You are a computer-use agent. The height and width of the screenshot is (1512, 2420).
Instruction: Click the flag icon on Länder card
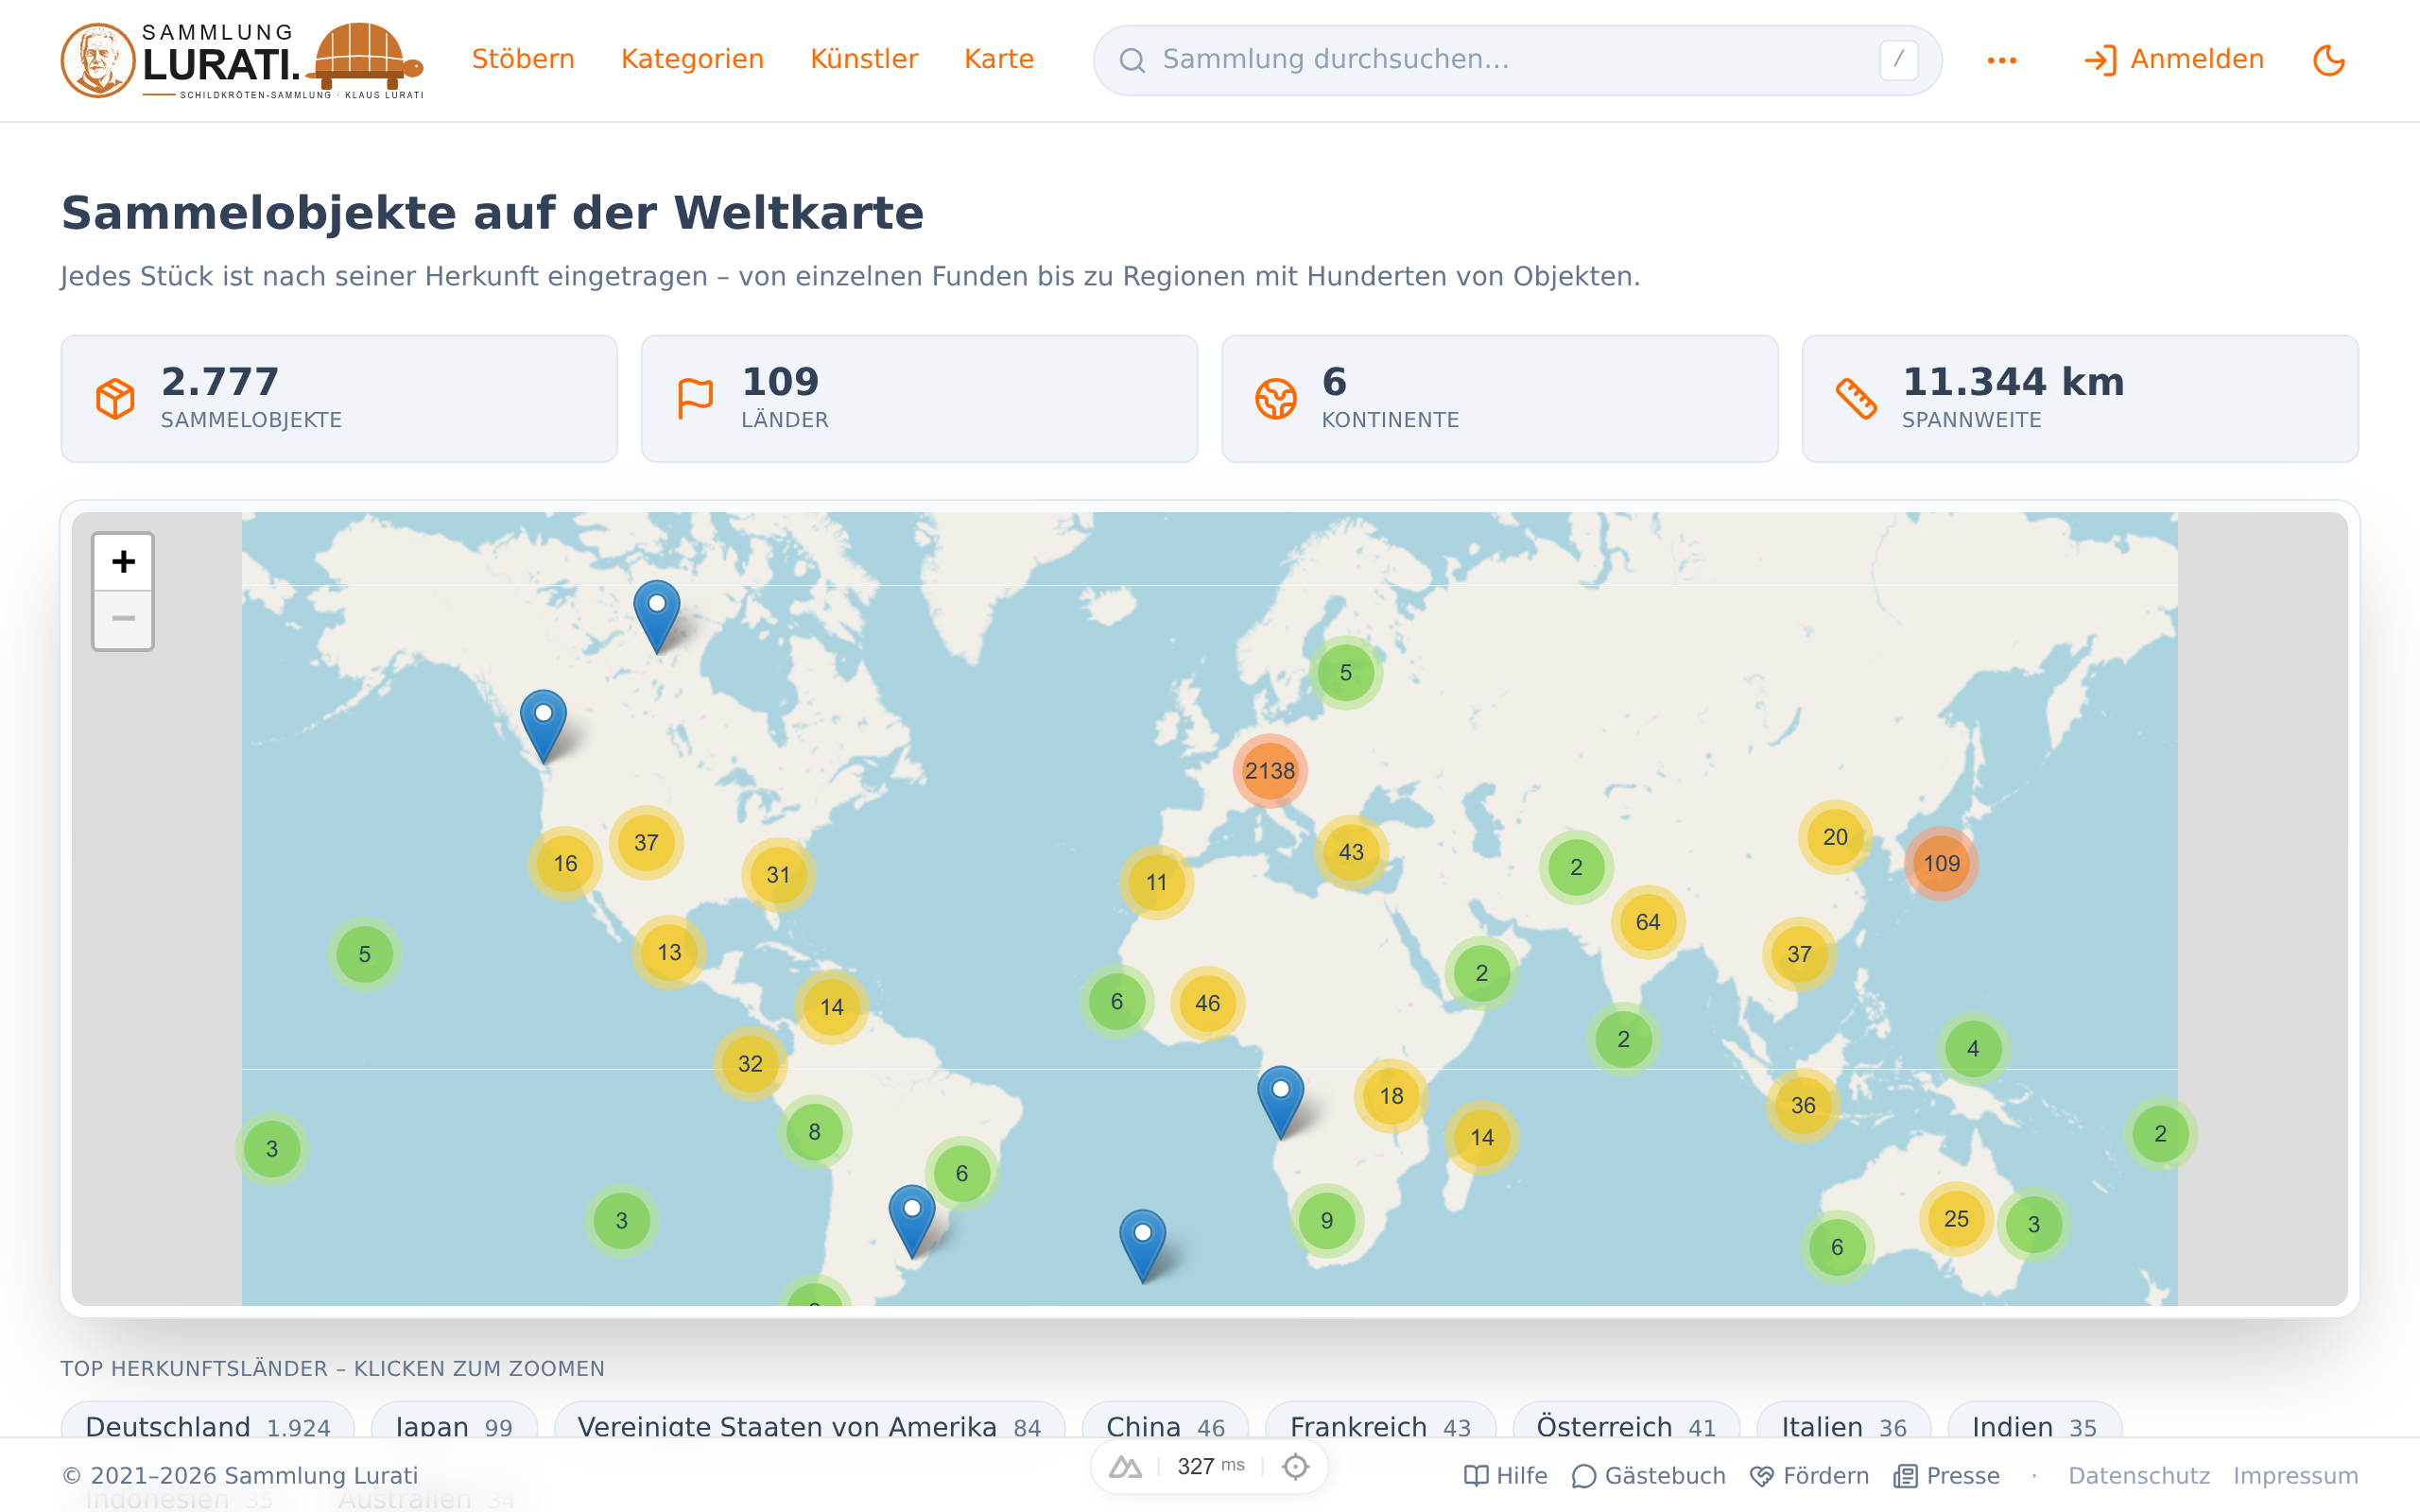pyautogui.click(x=695, y=399)
